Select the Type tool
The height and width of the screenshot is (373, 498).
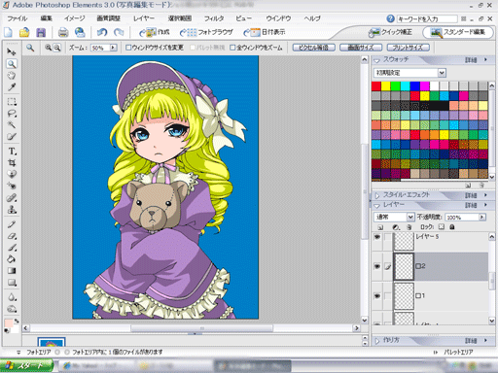tap(12, 152)
